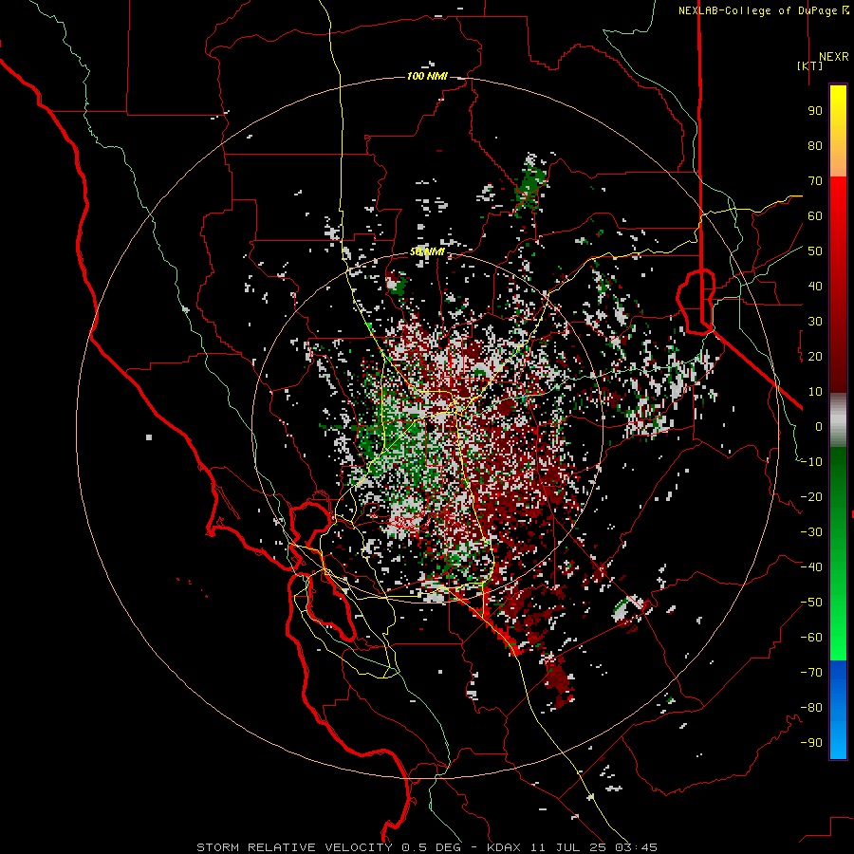
Task: Click the '30' value on velocity scale
Action: tap(815, 322)
